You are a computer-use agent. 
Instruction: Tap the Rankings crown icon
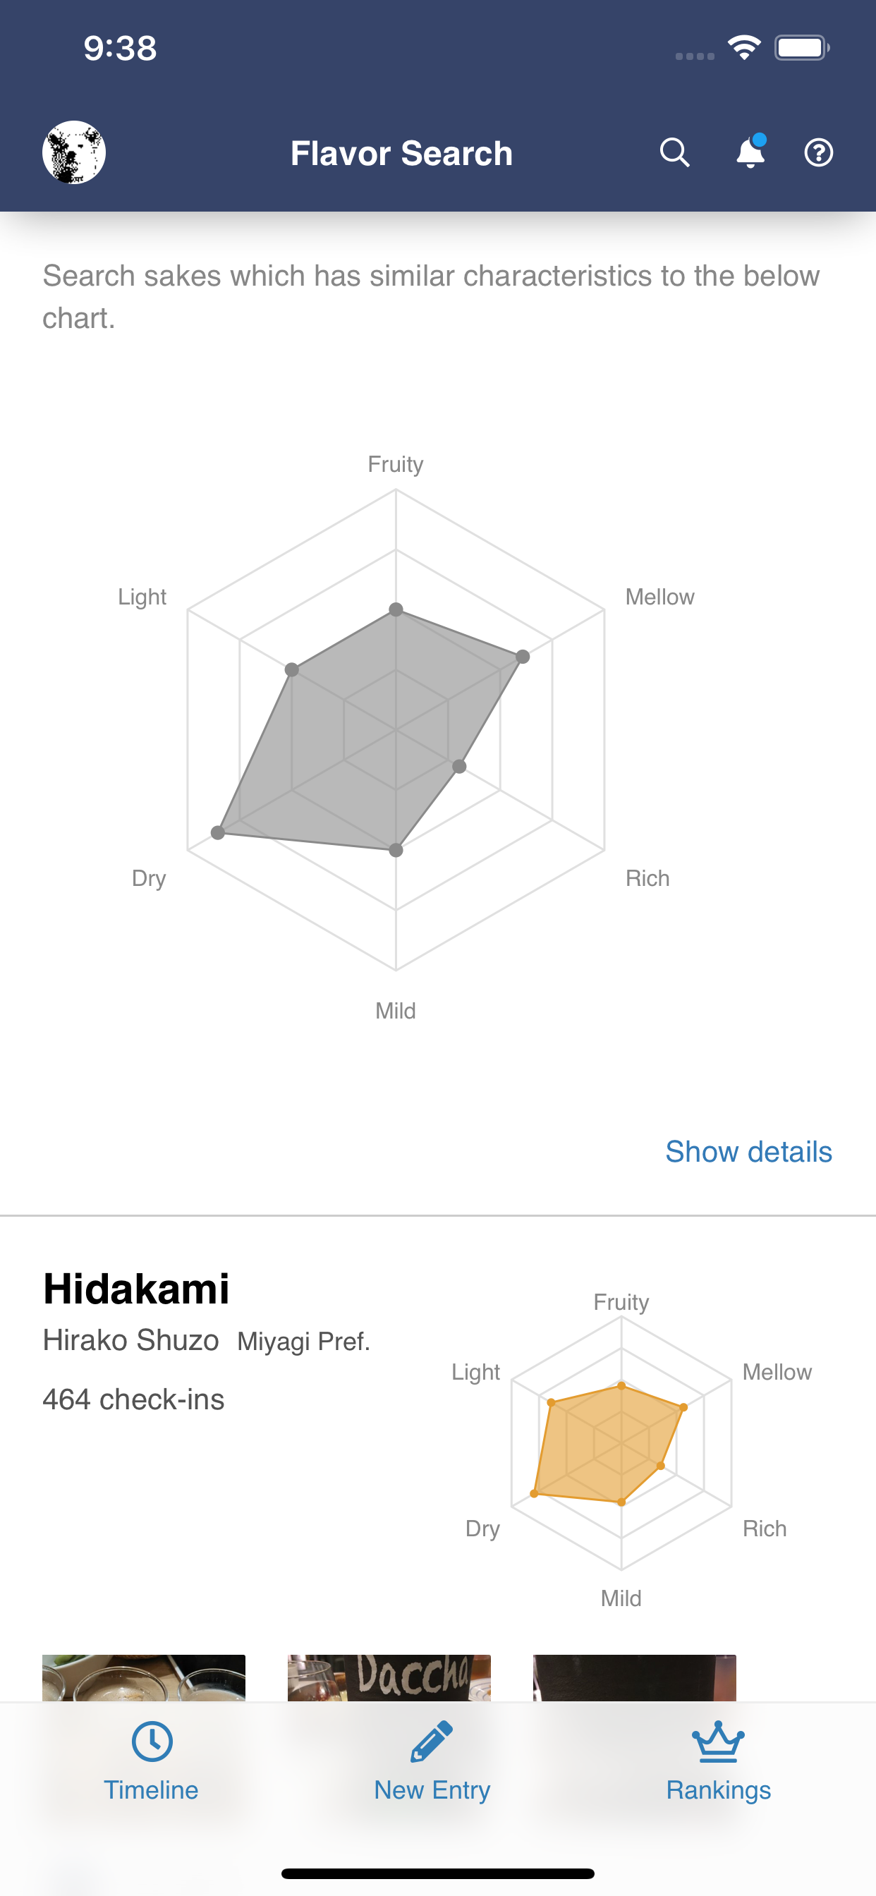coord(718,1742)
